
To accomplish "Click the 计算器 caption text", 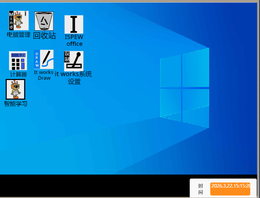I will (x=18, y=75).
